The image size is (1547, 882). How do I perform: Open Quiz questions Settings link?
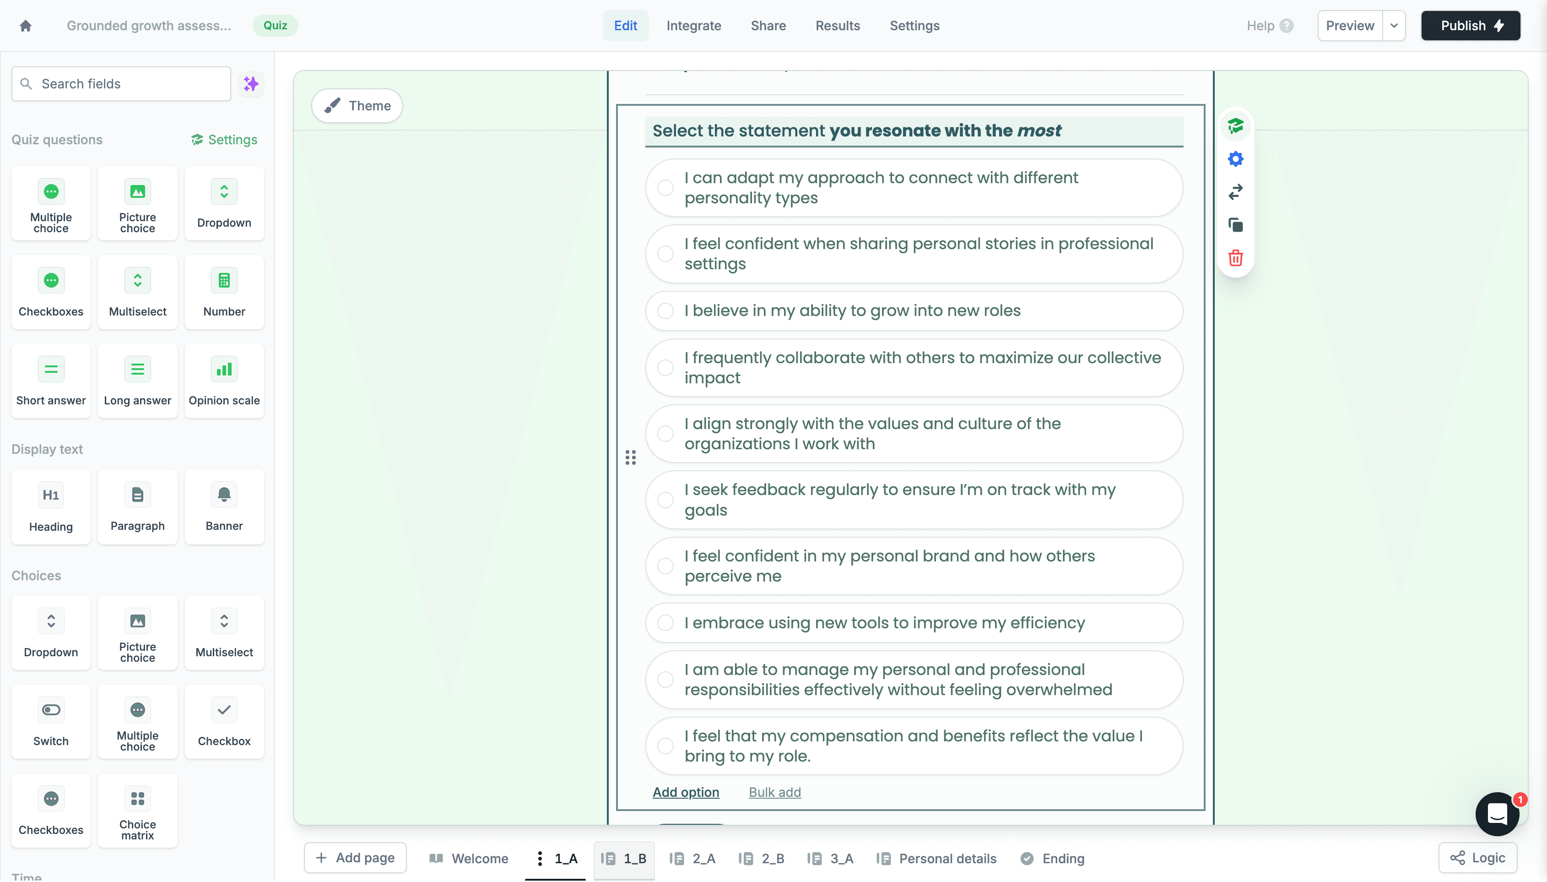tap(225, 139)
